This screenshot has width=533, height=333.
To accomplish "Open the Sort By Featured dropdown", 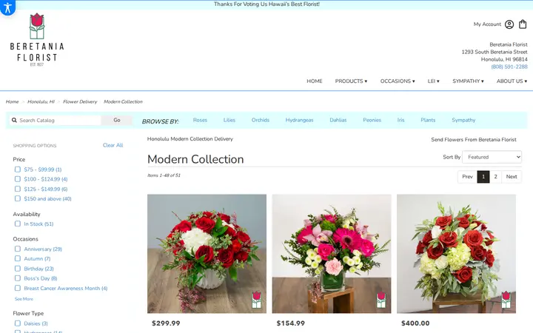I will 492,157.
